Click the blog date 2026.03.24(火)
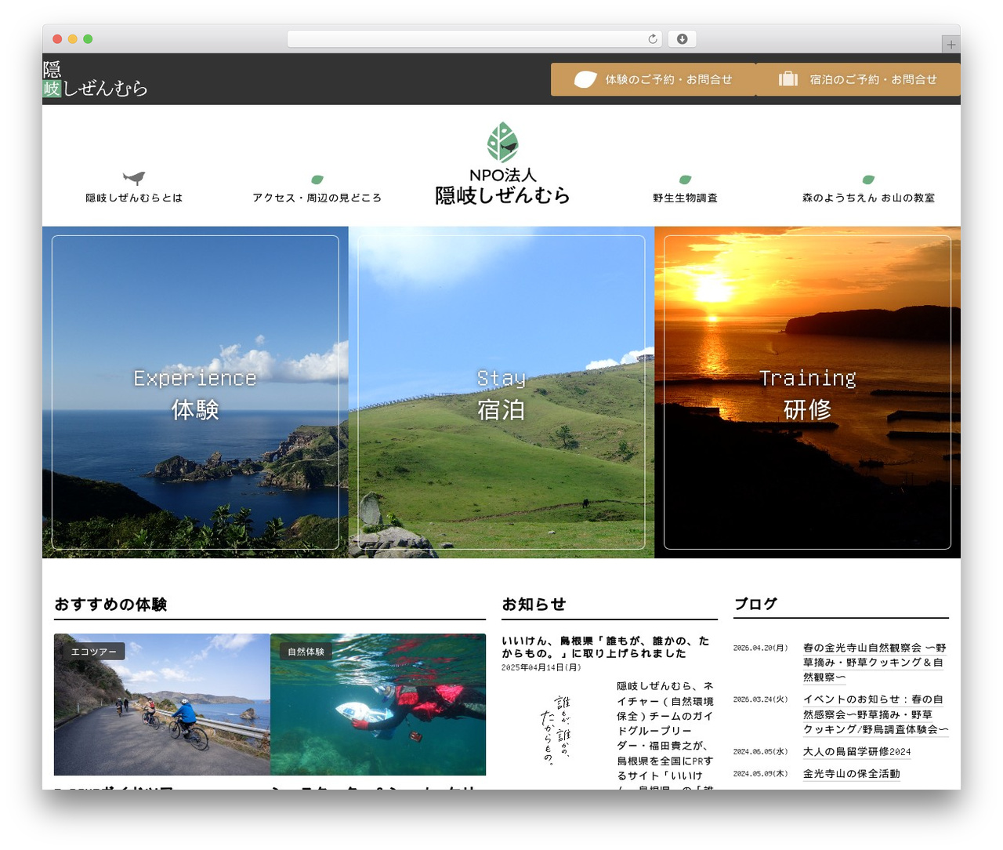Viewport: 1003px width, 850px height. tap(761, 699)
